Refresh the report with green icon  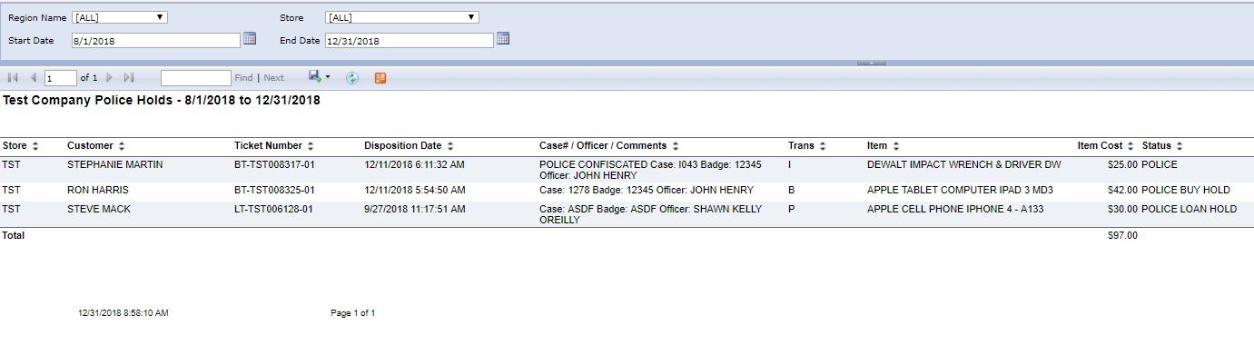352,78
